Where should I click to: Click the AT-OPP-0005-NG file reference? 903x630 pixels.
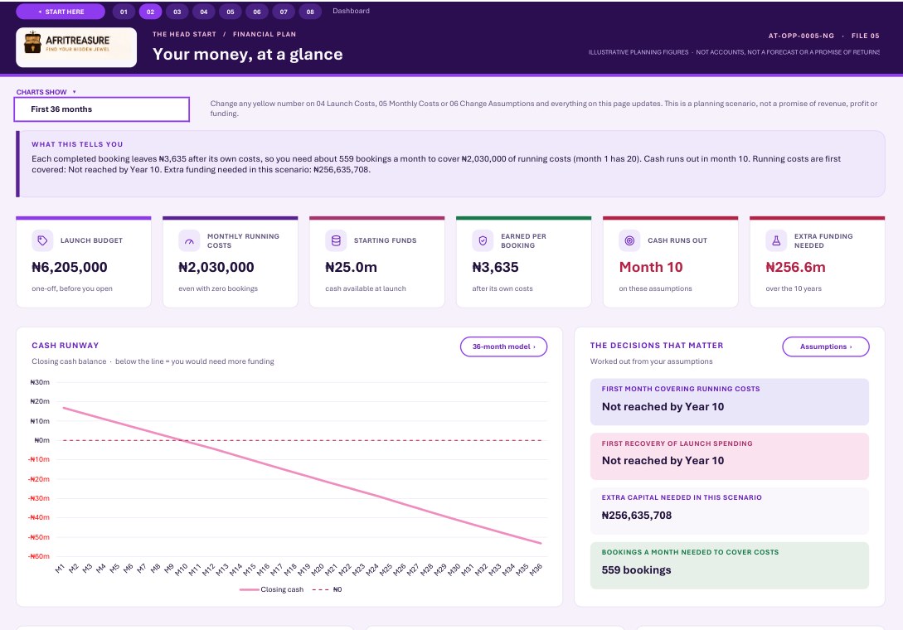(x=801, y=36)
